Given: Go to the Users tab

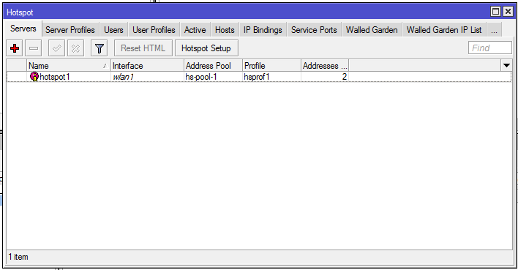Looking at the screenshot, I should click(113, 30).
